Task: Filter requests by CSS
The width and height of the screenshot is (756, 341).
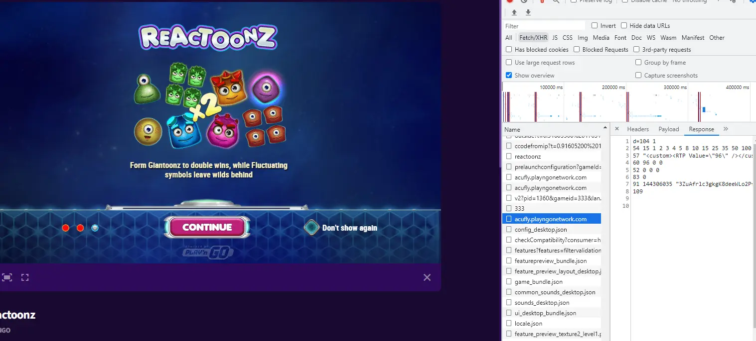Action: [x=568, y=37]
